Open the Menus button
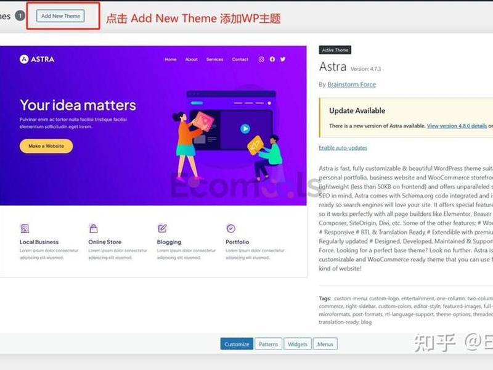 [x=325, y=344]
